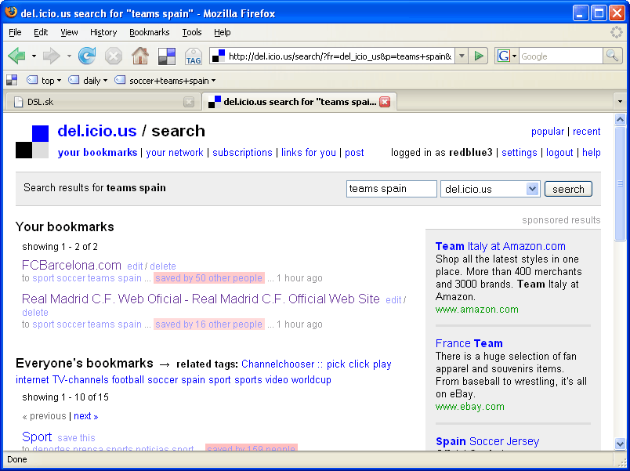Image resolution: width=630 pixels, height=471 pixels.
Task: Click the page scrollbar up arrow
Action: pos(620,119)
